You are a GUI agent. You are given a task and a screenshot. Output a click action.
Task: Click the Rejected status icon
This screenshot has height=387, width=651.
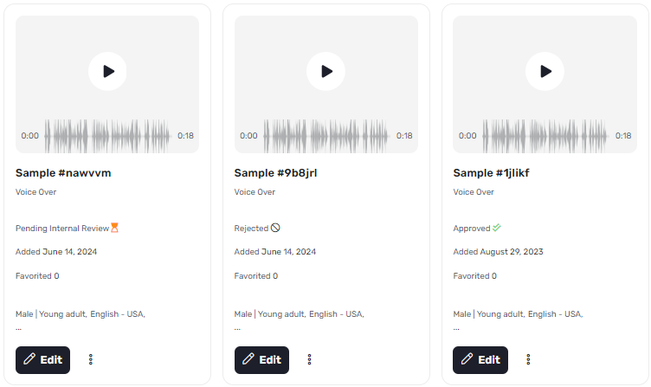[275, 228]
